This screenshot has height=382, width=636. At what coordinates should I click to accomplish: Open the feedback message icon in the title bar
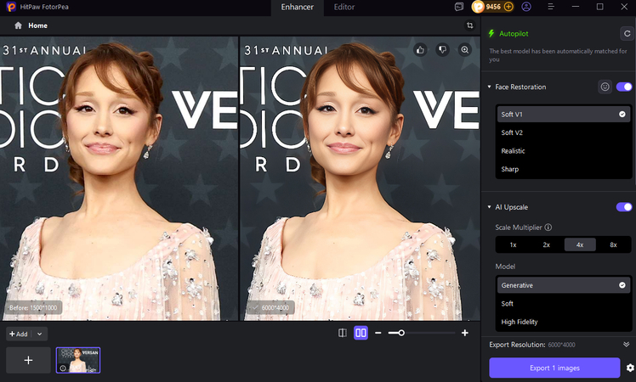point(459,7)
